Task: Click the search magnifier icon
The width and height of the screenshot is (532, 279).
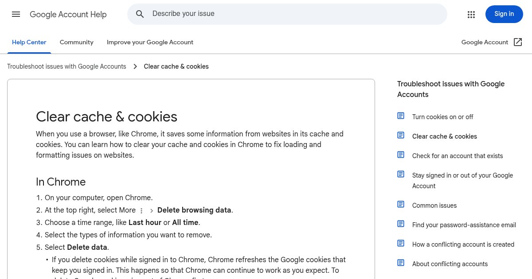Action: (x=140, y=14)
